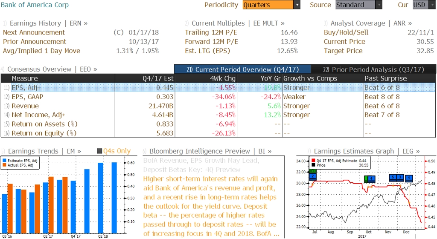Open the USD currency dropdown
The height and width of the screenshot is (239, 437).
pyautogui.click(x=432, y=5)
